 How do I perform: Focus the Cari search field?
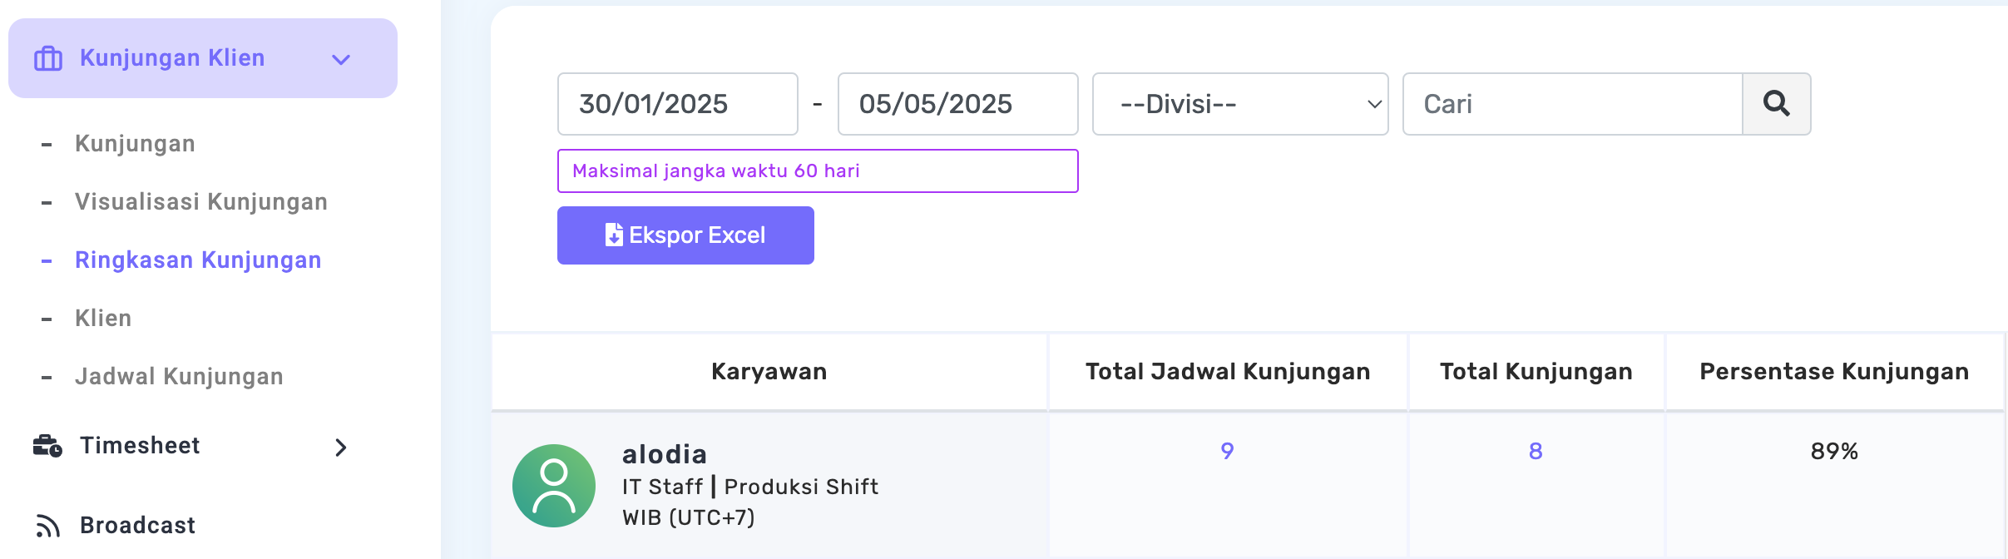pyautogui.click(x=1572, y=104)
